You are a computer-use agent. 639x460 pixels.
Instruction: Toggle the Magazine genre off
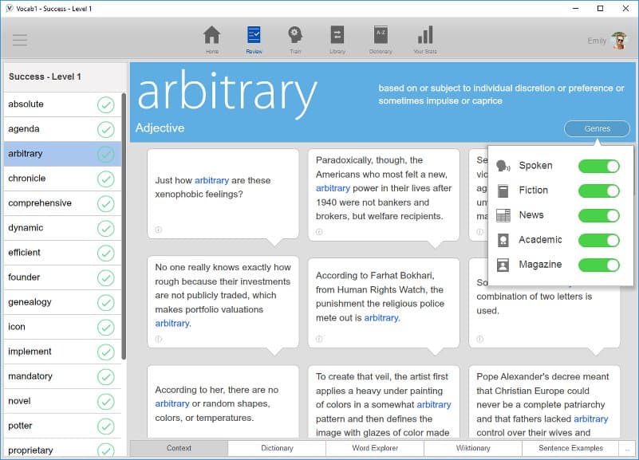[x=598, y=264]
